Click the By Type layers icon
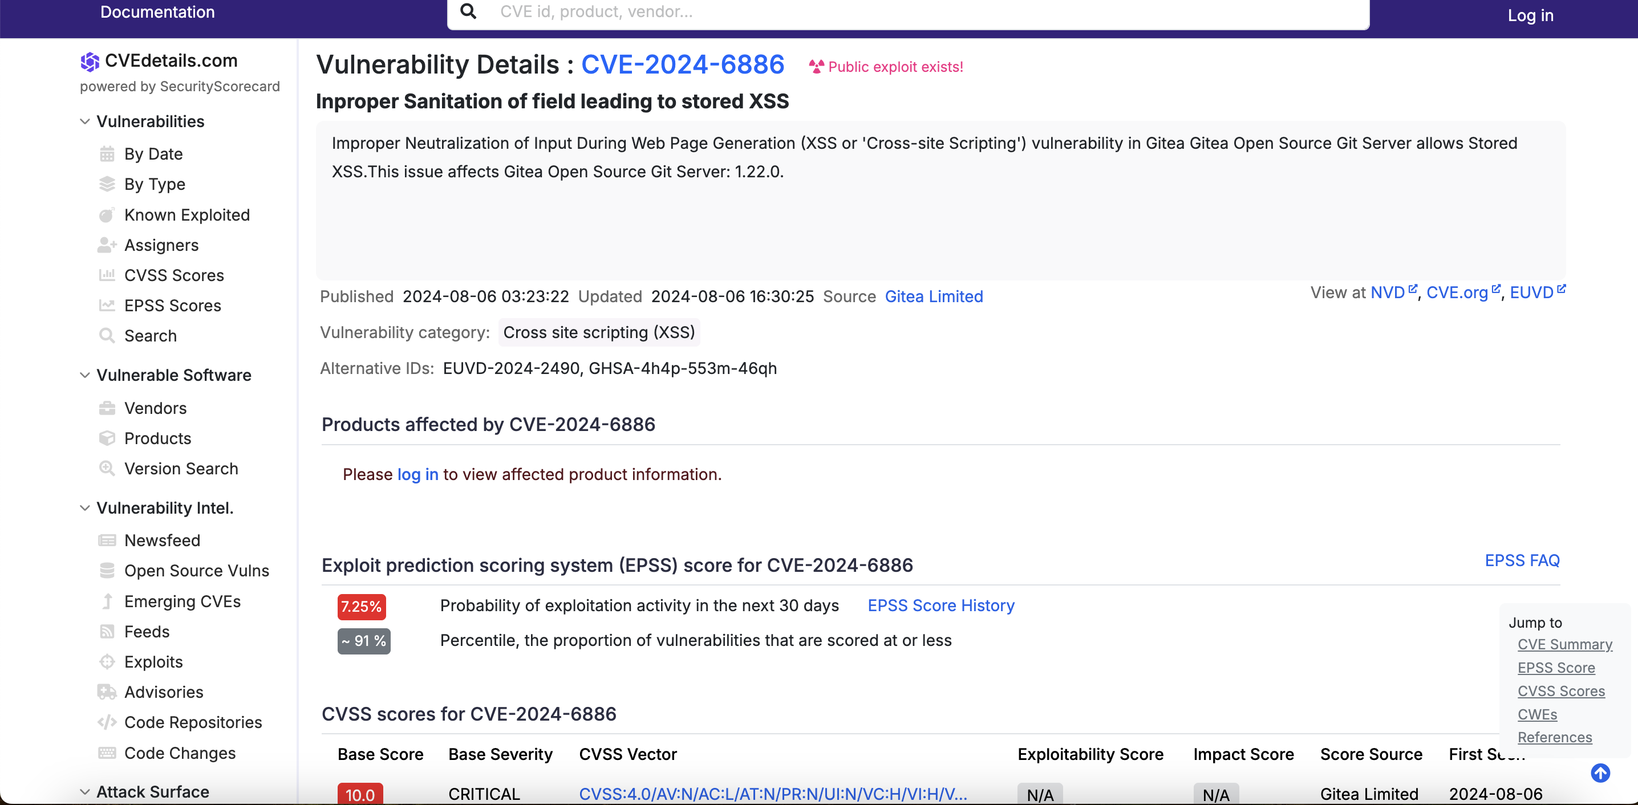Viewport: 1638px width, 805px height. pos(107,184)
